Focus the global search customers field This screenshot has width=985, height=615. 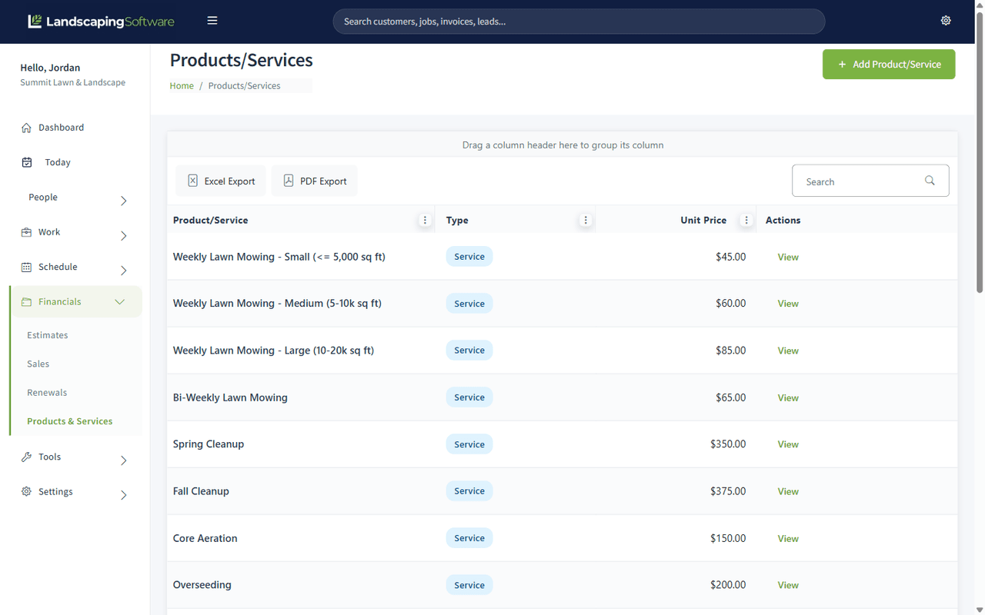[579, 22]
